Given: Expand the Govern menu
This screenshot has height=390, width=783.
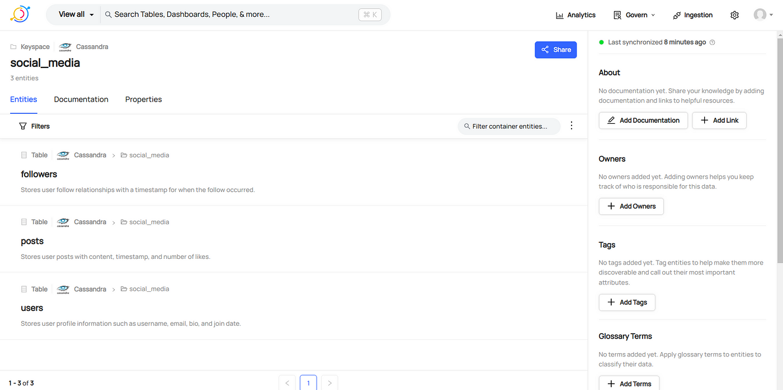Looking at the screenshot, I should point(634,15).
